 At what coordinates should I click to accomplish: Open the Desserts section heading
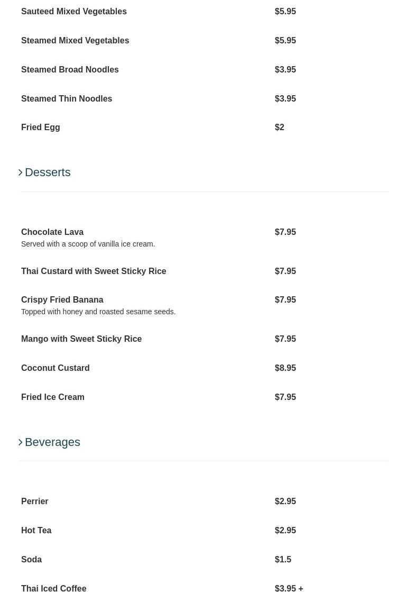(x=48, y=172)
